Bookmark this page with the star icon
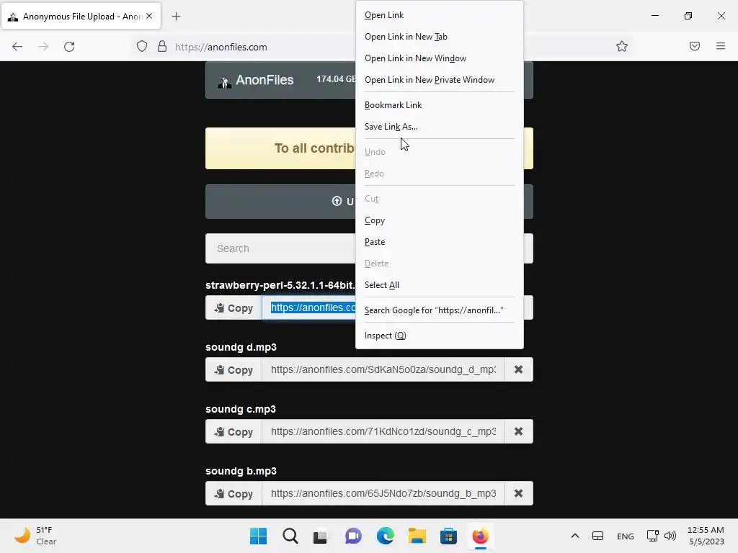738x553 pixels. pos(622,46)
